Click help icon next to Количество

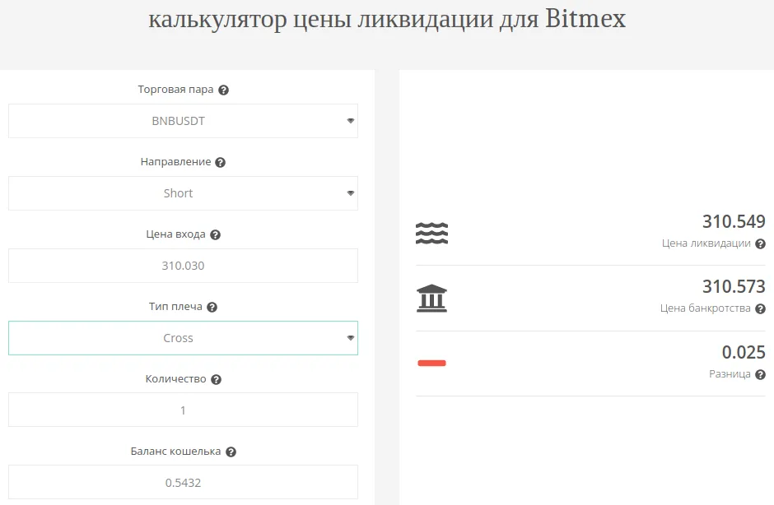click(217, 380)
